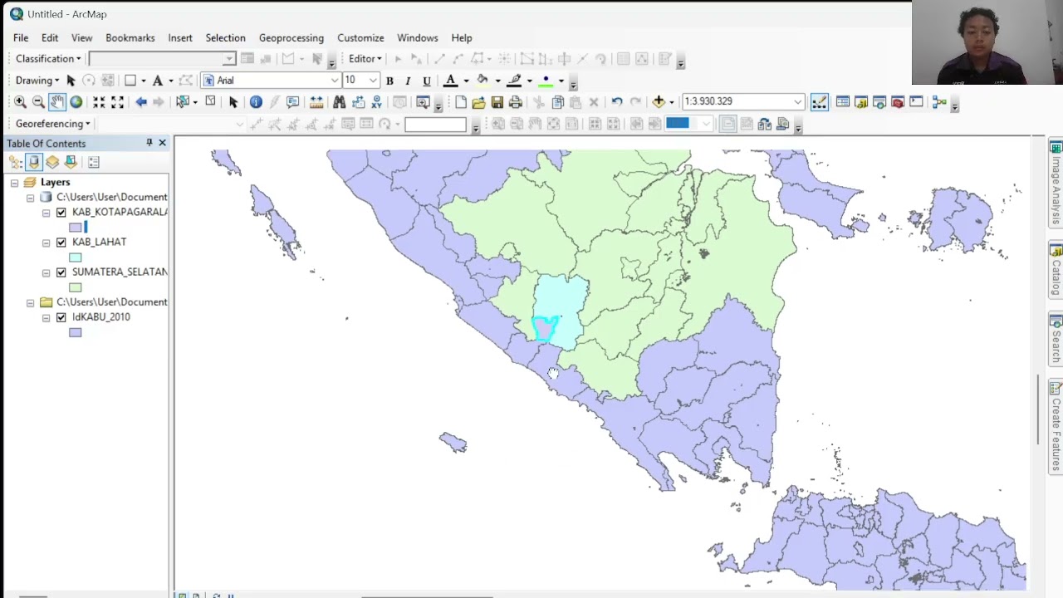Click the Full Extent globe icon

(x=76, y=101)
